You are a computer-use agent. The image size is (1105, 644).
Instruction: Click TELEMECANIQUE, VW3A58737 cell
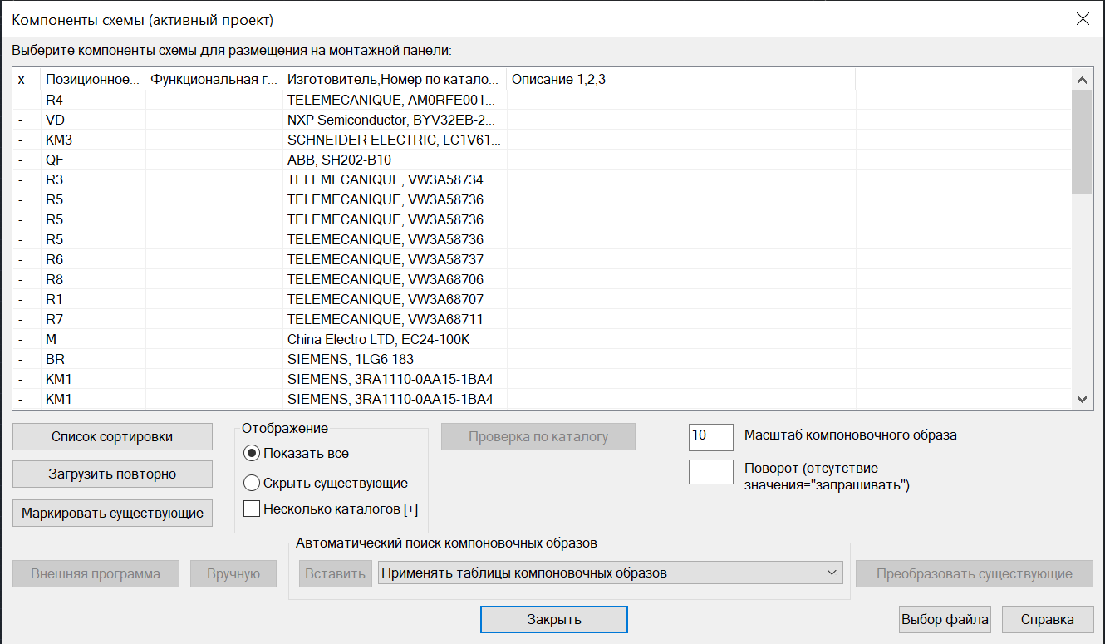pyautogui.click(x=395, y=259)
